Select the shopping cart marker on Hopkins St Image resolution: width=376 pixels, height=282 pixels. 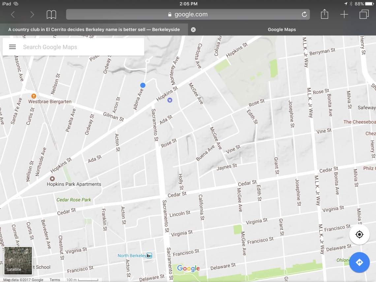tap(170, 100)
